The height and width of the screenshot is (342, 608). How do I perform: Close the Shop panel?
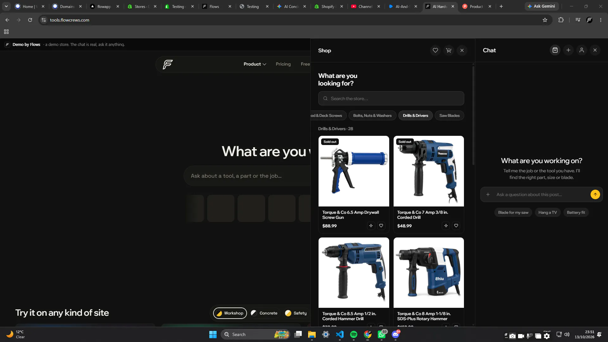point(462,50)
